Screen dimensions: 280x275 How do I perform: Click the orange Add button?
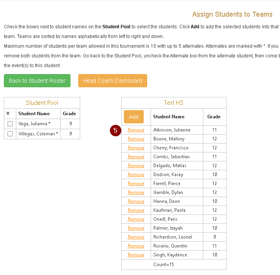point(134,117)
